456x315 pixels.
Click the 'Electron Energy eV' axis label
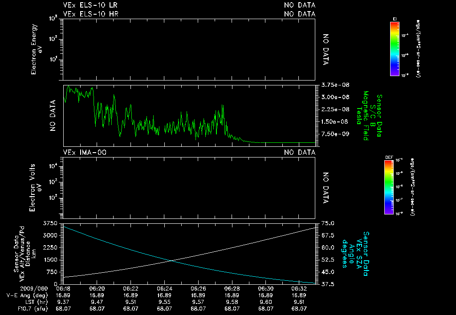[37, 49]
